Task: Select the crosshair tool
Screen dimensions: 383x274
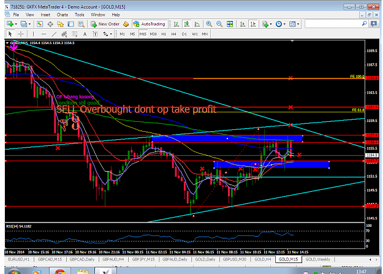Action: [21, 34]
